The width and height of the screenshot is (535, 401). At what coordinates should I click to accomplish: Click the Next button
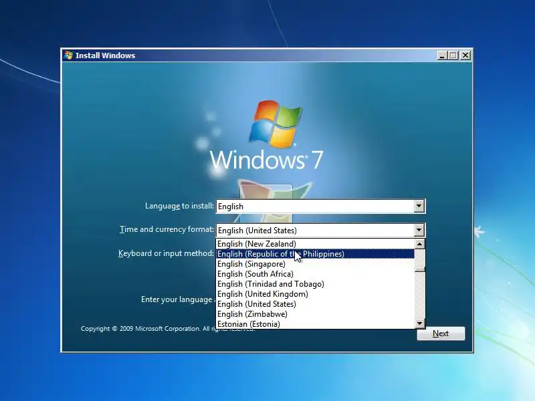pyautogui.click(x=441, y=333)
